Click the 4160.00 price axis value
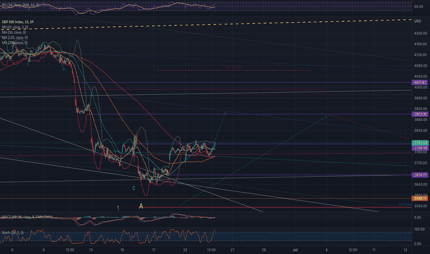Screen dimensions: 430x254 (421, 44)
